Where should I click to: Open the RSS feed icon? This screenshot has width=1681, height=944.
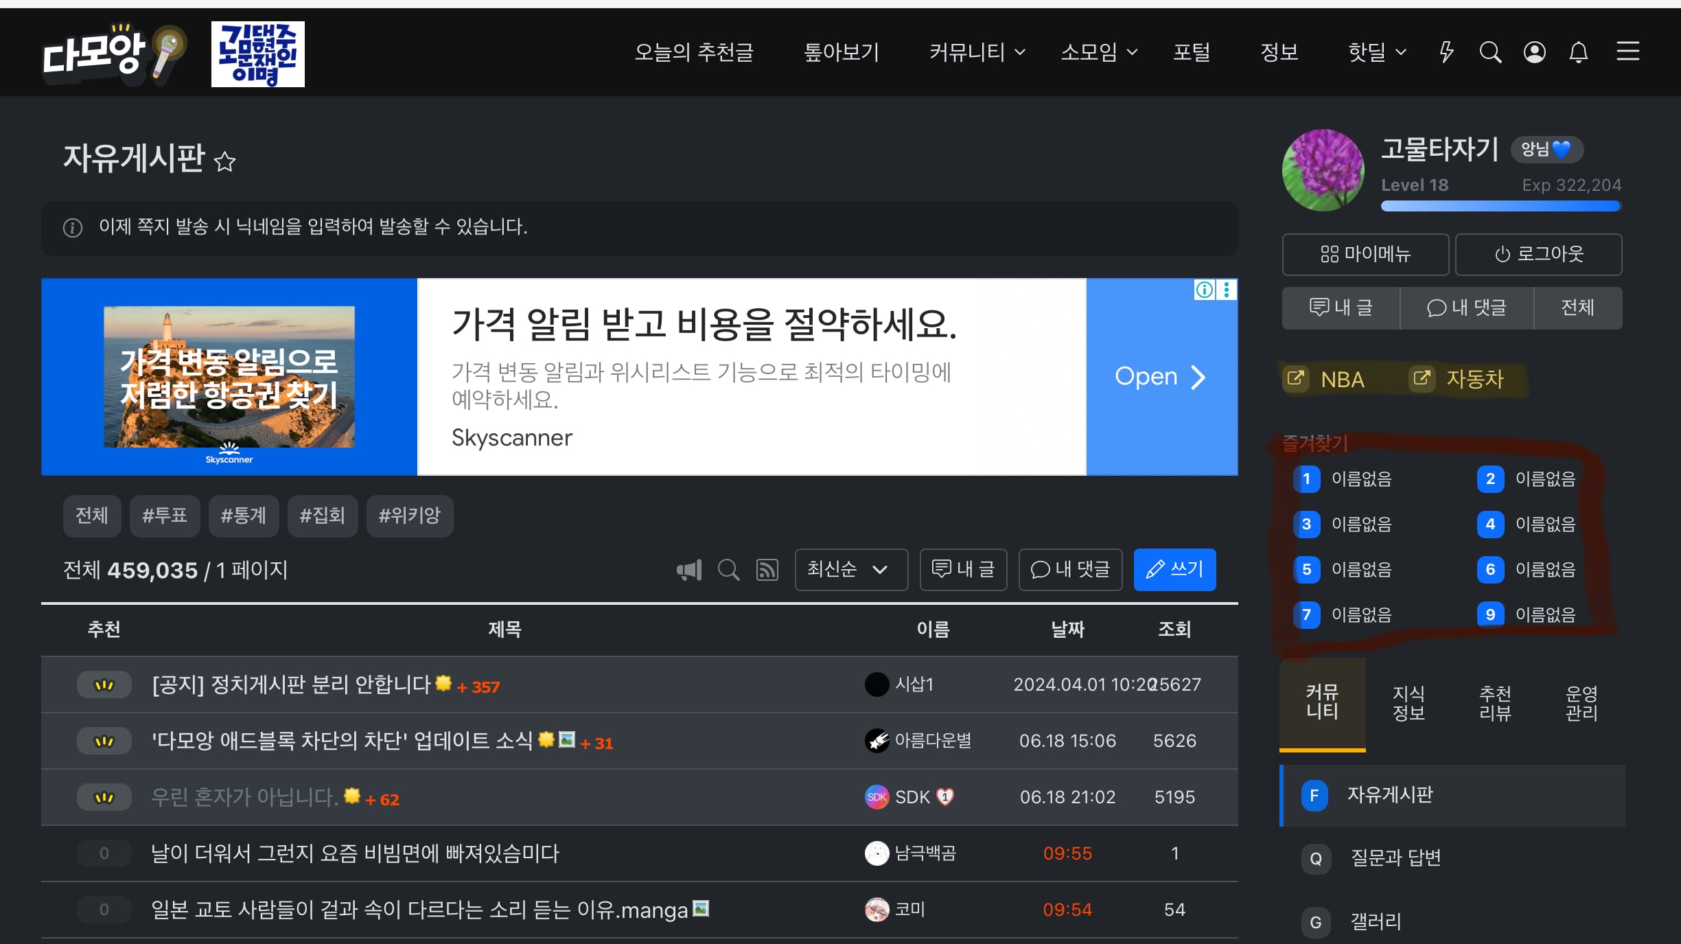767,570
